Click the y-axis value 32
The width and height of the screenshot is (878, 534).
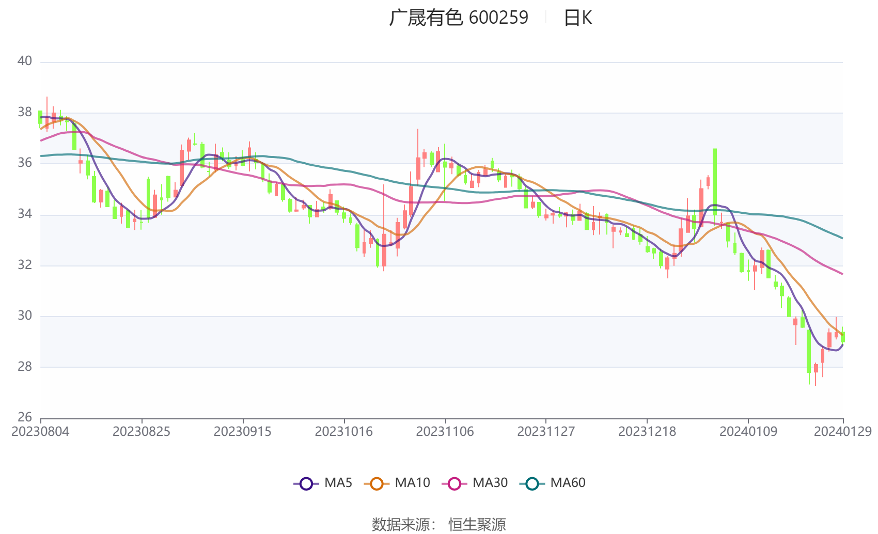click(x=25, y=265)
